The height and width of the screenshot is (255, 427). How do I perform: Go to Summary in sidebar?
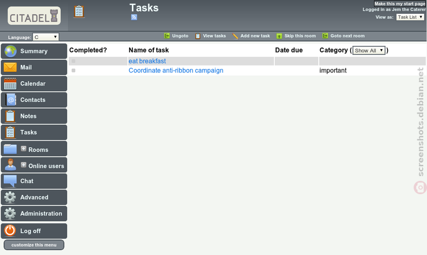click(34, 51)
